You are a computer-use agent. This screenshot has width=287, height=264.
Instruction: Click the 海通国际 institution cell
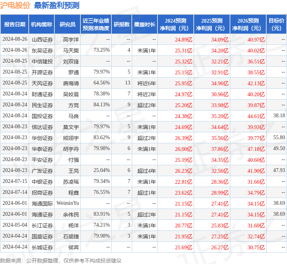click(x=42, y=204)
